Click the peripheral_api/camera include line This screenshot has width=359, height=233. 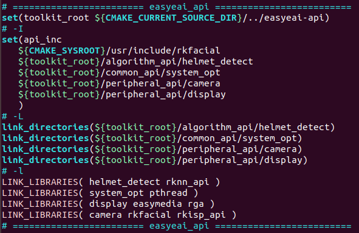[x=119, y=84]
